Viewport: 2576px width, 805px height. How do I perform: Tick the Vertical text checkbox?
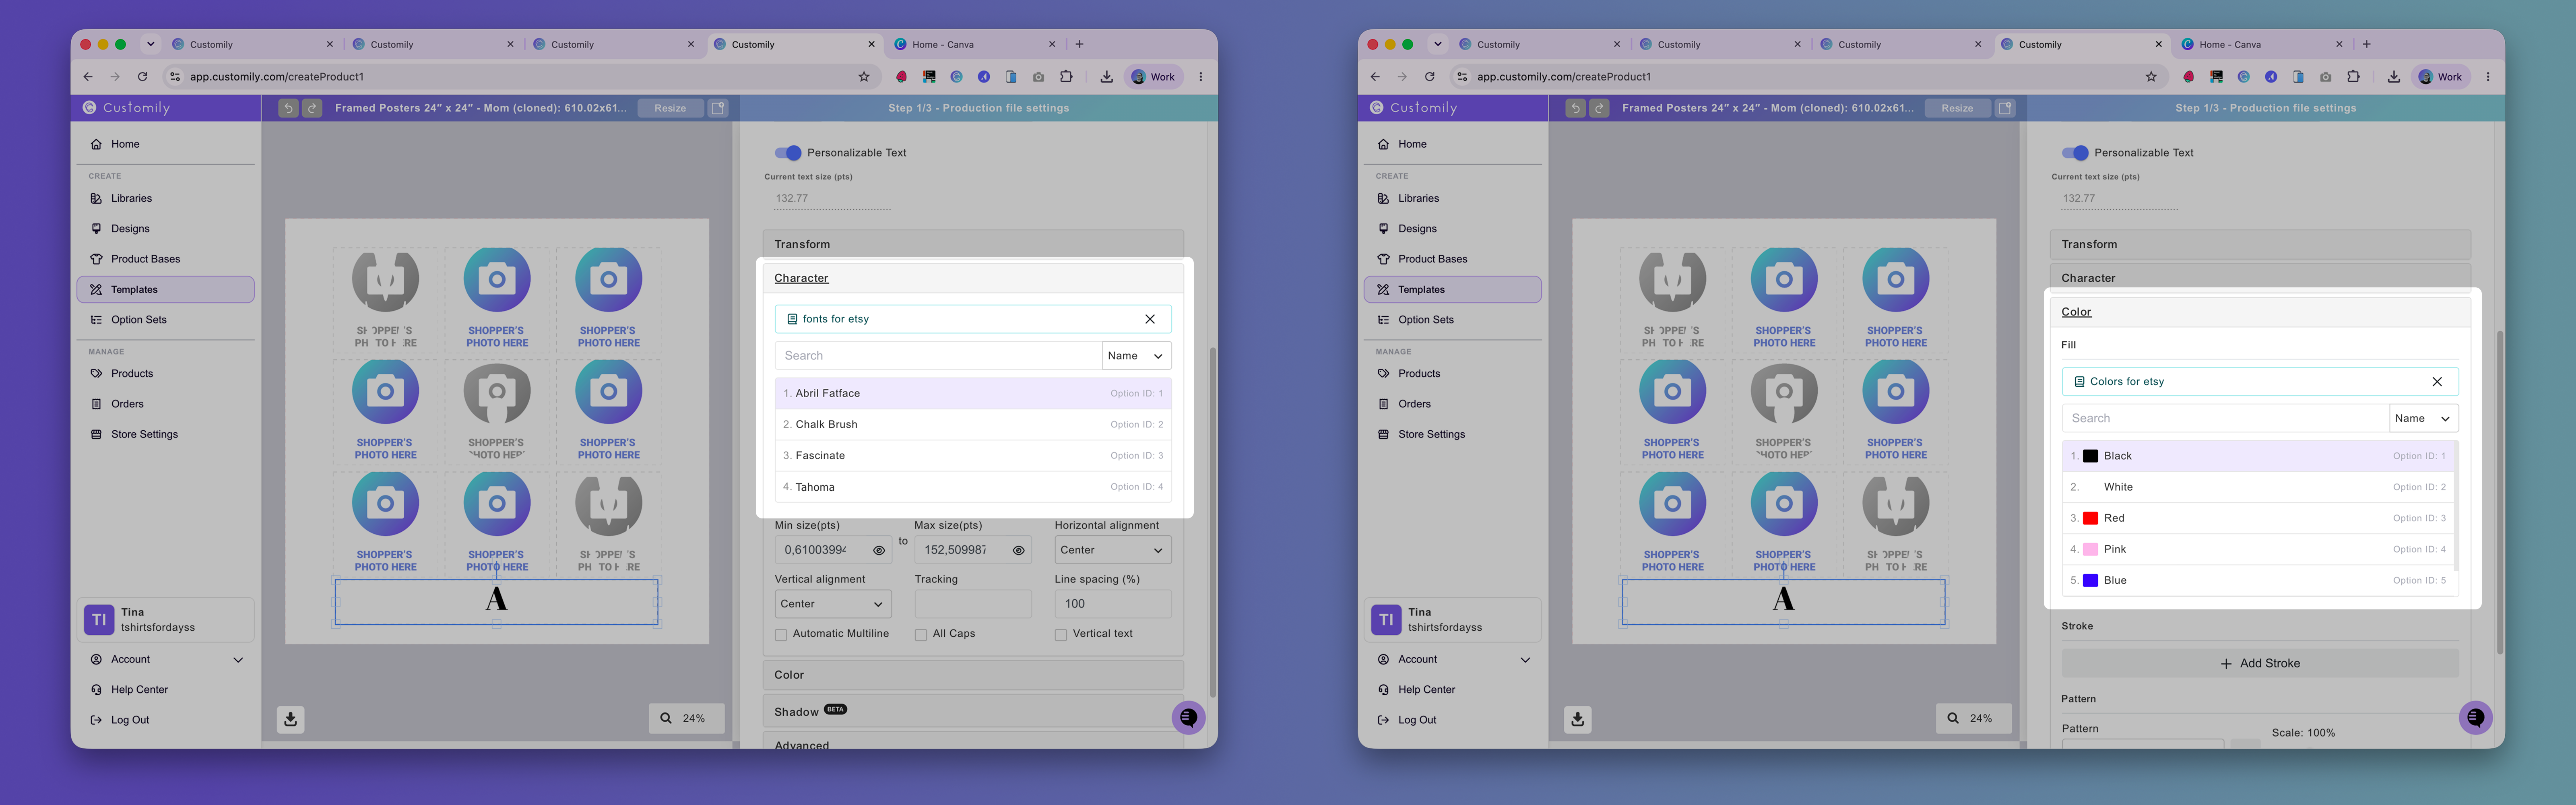click(1061, 635)
